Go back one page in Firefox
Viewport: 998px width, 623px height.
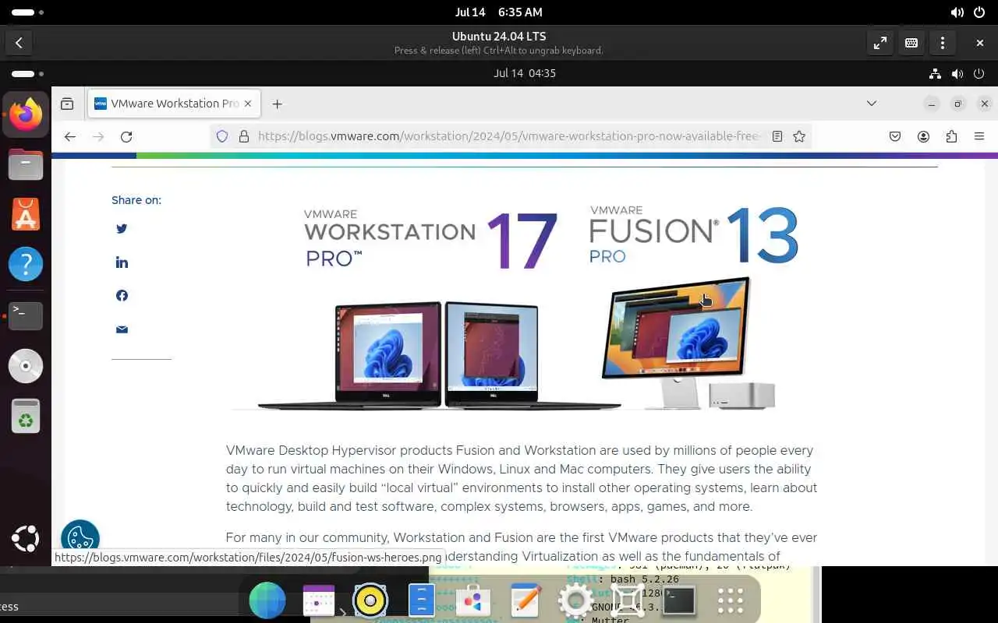click(x=70, y=136)
